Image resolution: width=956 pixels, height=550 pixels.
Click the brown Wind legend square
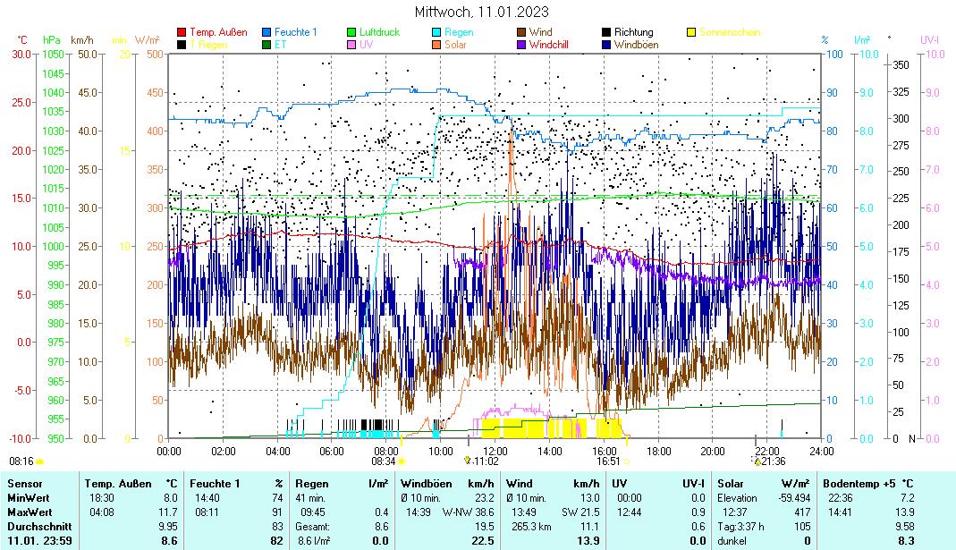pos(521,32)
